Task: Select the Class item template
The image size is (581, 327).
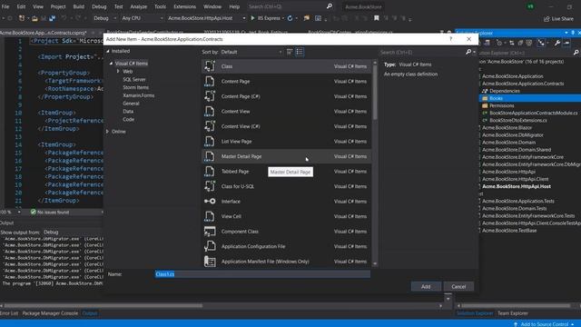Action: [x=286, y=66]
